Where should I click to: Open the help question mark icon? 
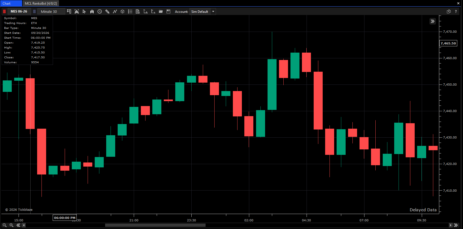click(x=456, y=11)
